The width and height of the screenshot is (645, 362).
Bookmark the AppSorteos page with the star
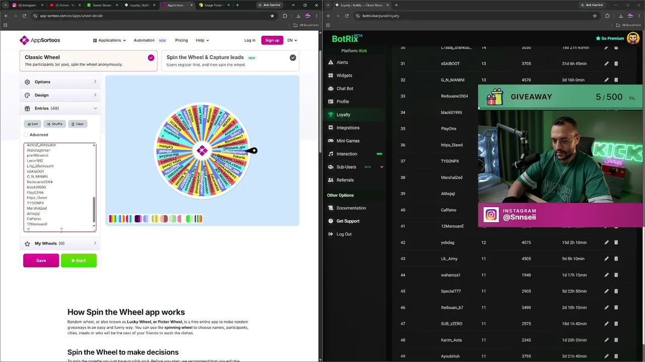272,16
